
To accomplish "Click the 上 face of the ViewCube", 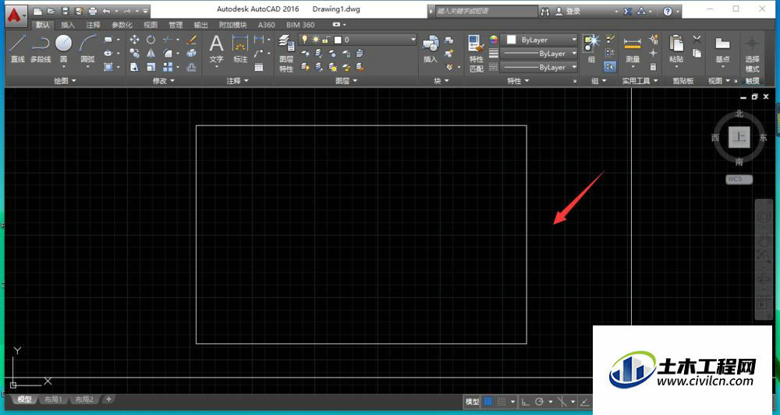I will (x=739, y=136).
